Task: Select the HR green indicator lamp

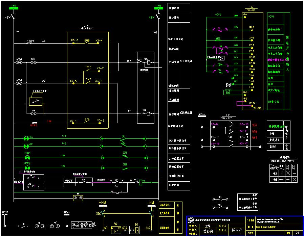Action: [26, 146]
